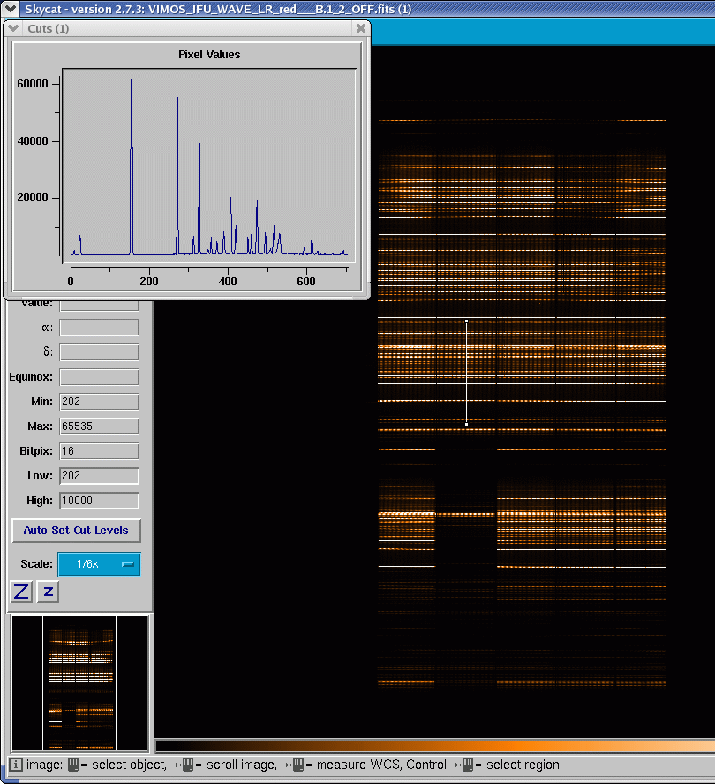Close the Cuts (1) window
This screenshot has height=784, width=715.
click(360, 28)
